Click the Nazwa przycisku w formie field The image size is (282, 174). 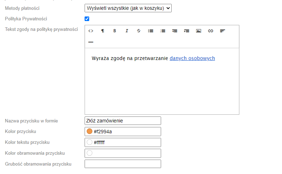coord(123,121)
